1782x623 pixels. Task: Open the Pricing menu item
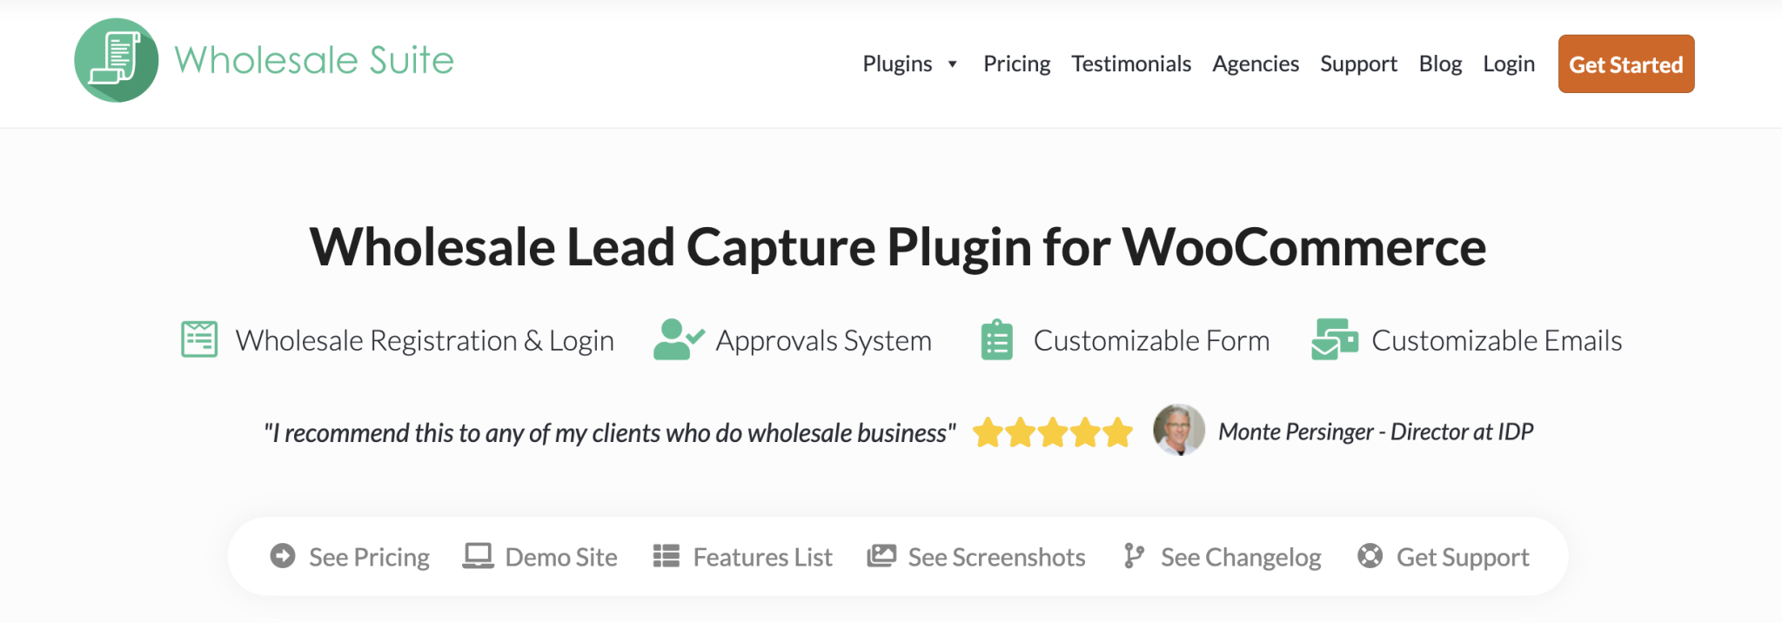coord(1016,64)
